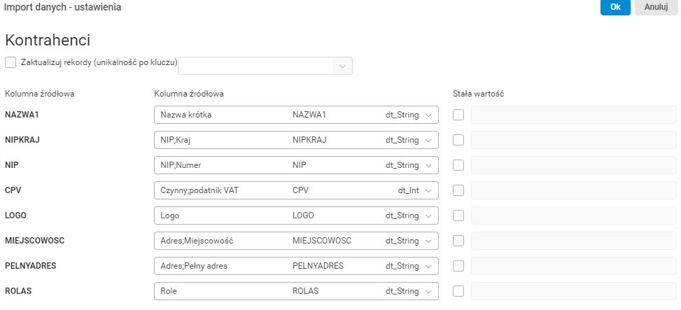Click the Anuluj cancel button
Image resolution: width=681 pixels, height=310 pixels.
(x=657, y=8)
